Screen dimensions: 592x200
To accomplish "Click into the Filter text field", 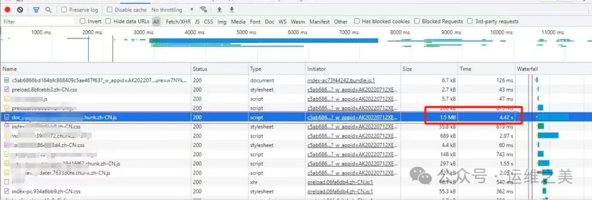I will tap(38, 22).
